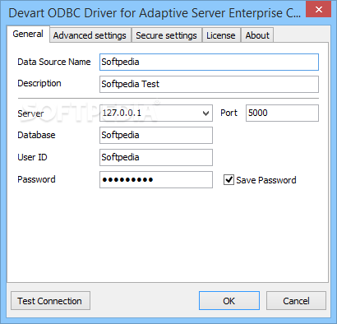Switch to the General tab

coord(28,34)
